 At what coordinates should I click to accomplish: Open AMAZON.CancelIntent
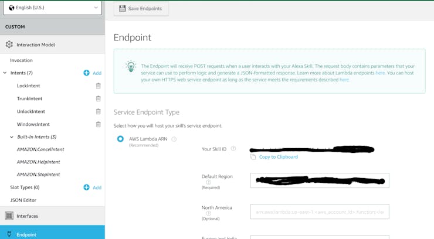pyautogui.click(x=40, y=149)
